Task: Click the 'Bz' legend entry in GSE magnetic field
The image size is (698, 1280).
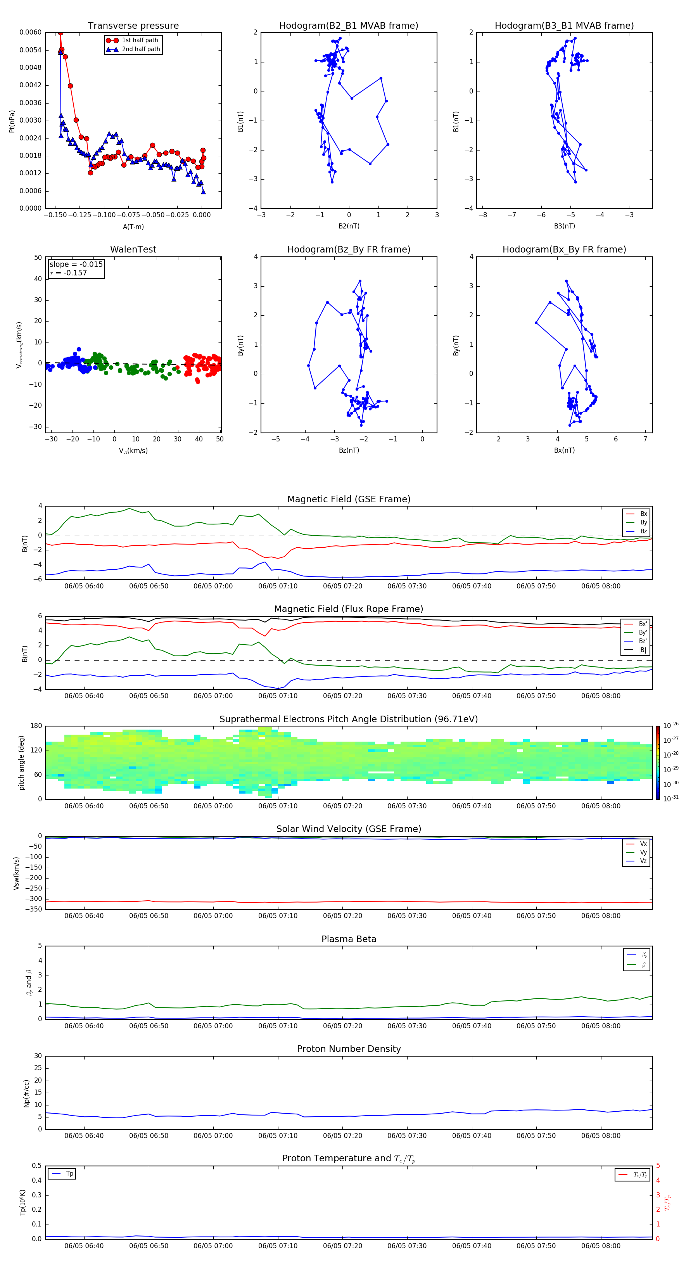Action: [637, 531]
